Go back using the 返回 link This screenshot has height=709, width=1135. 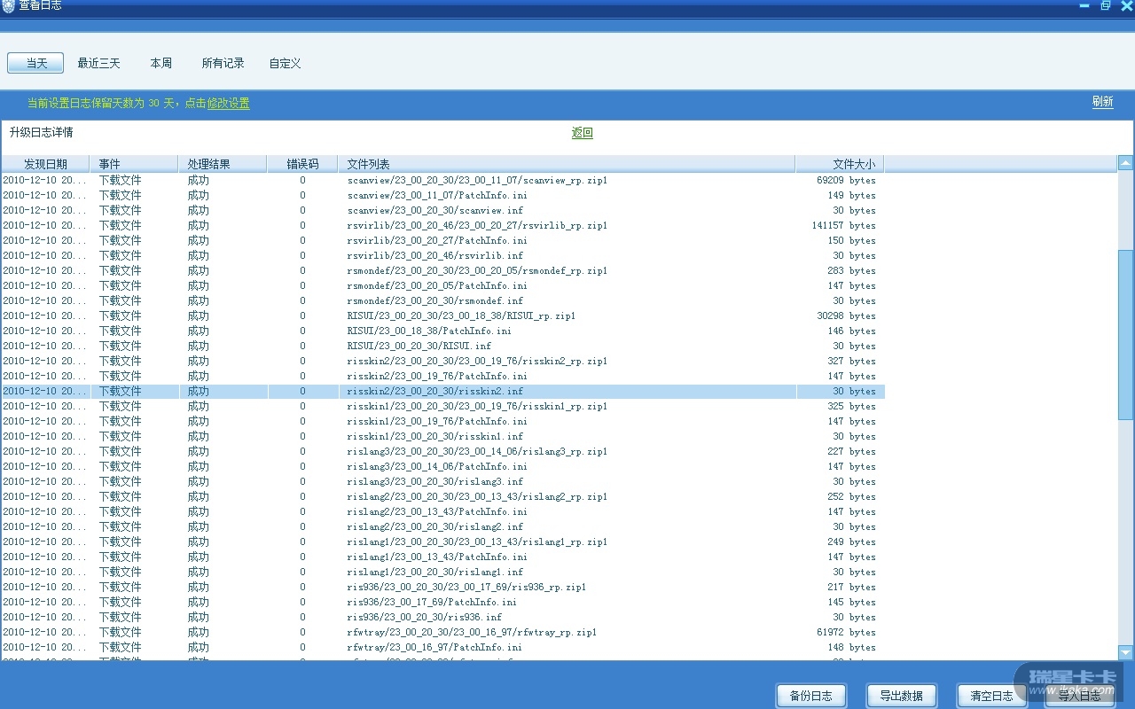pyautogui.click(x=583, y=133)
